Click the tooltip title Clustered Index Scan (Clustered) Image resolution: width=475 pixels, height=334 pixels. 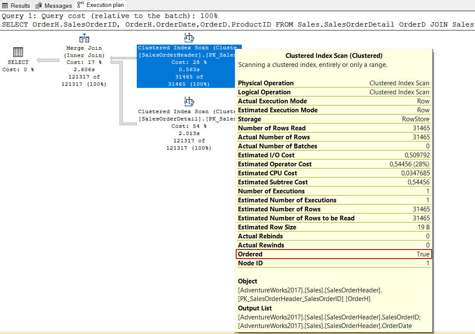click(x=334, y=56)
